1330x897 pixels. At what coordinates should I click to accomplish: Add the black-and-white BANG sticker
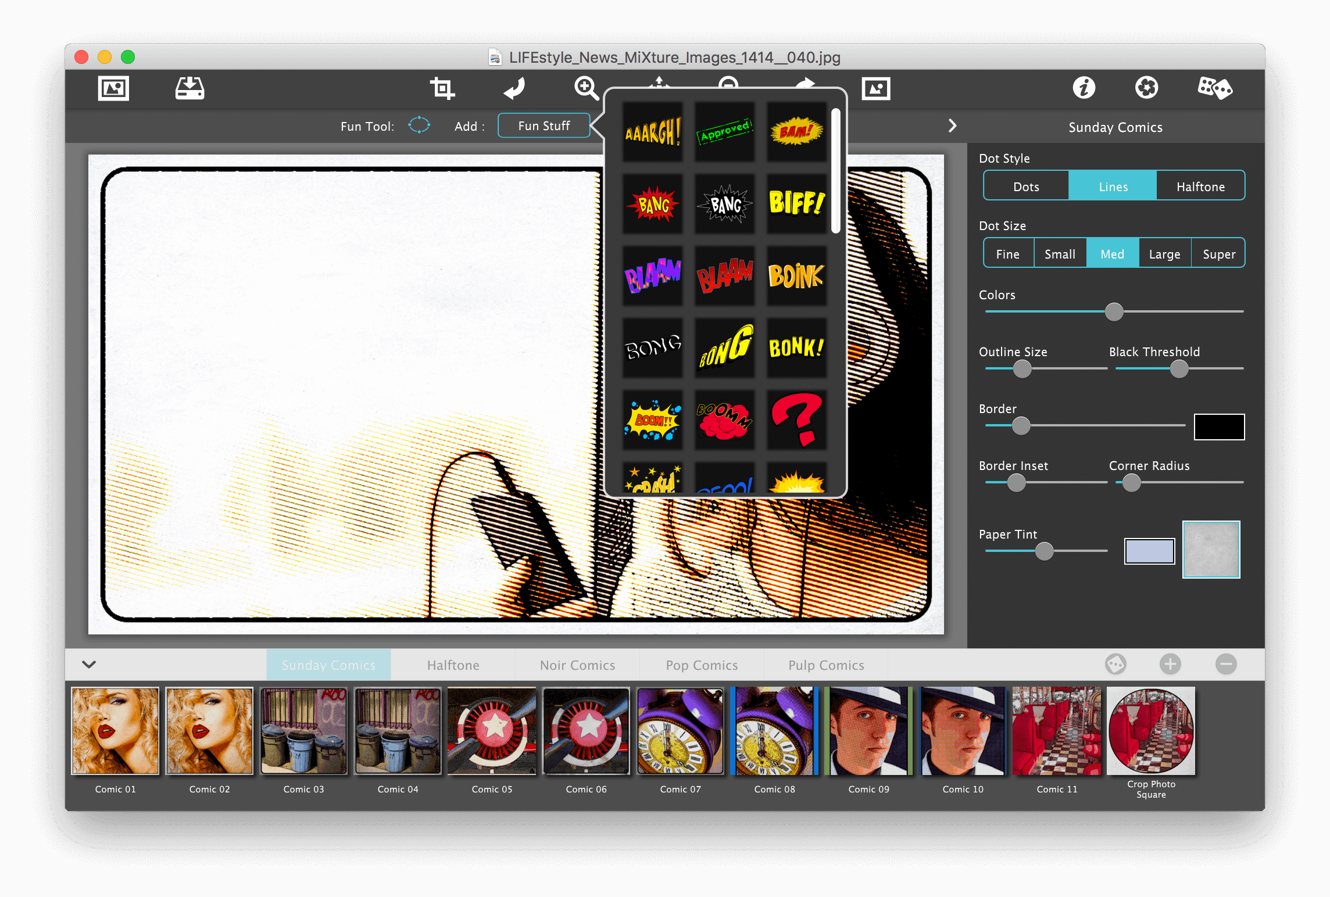pyautogui.click(x=724, y=204)
